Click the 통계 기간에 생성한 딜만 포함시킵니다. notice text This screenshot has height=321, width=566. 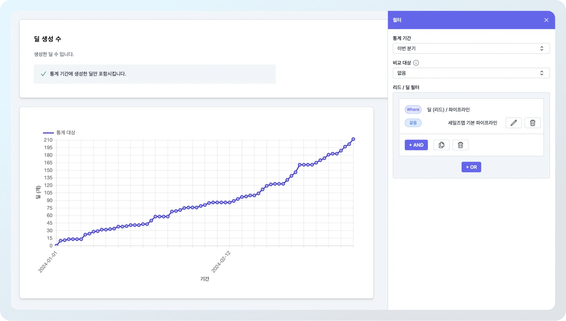tap(88, 74)
